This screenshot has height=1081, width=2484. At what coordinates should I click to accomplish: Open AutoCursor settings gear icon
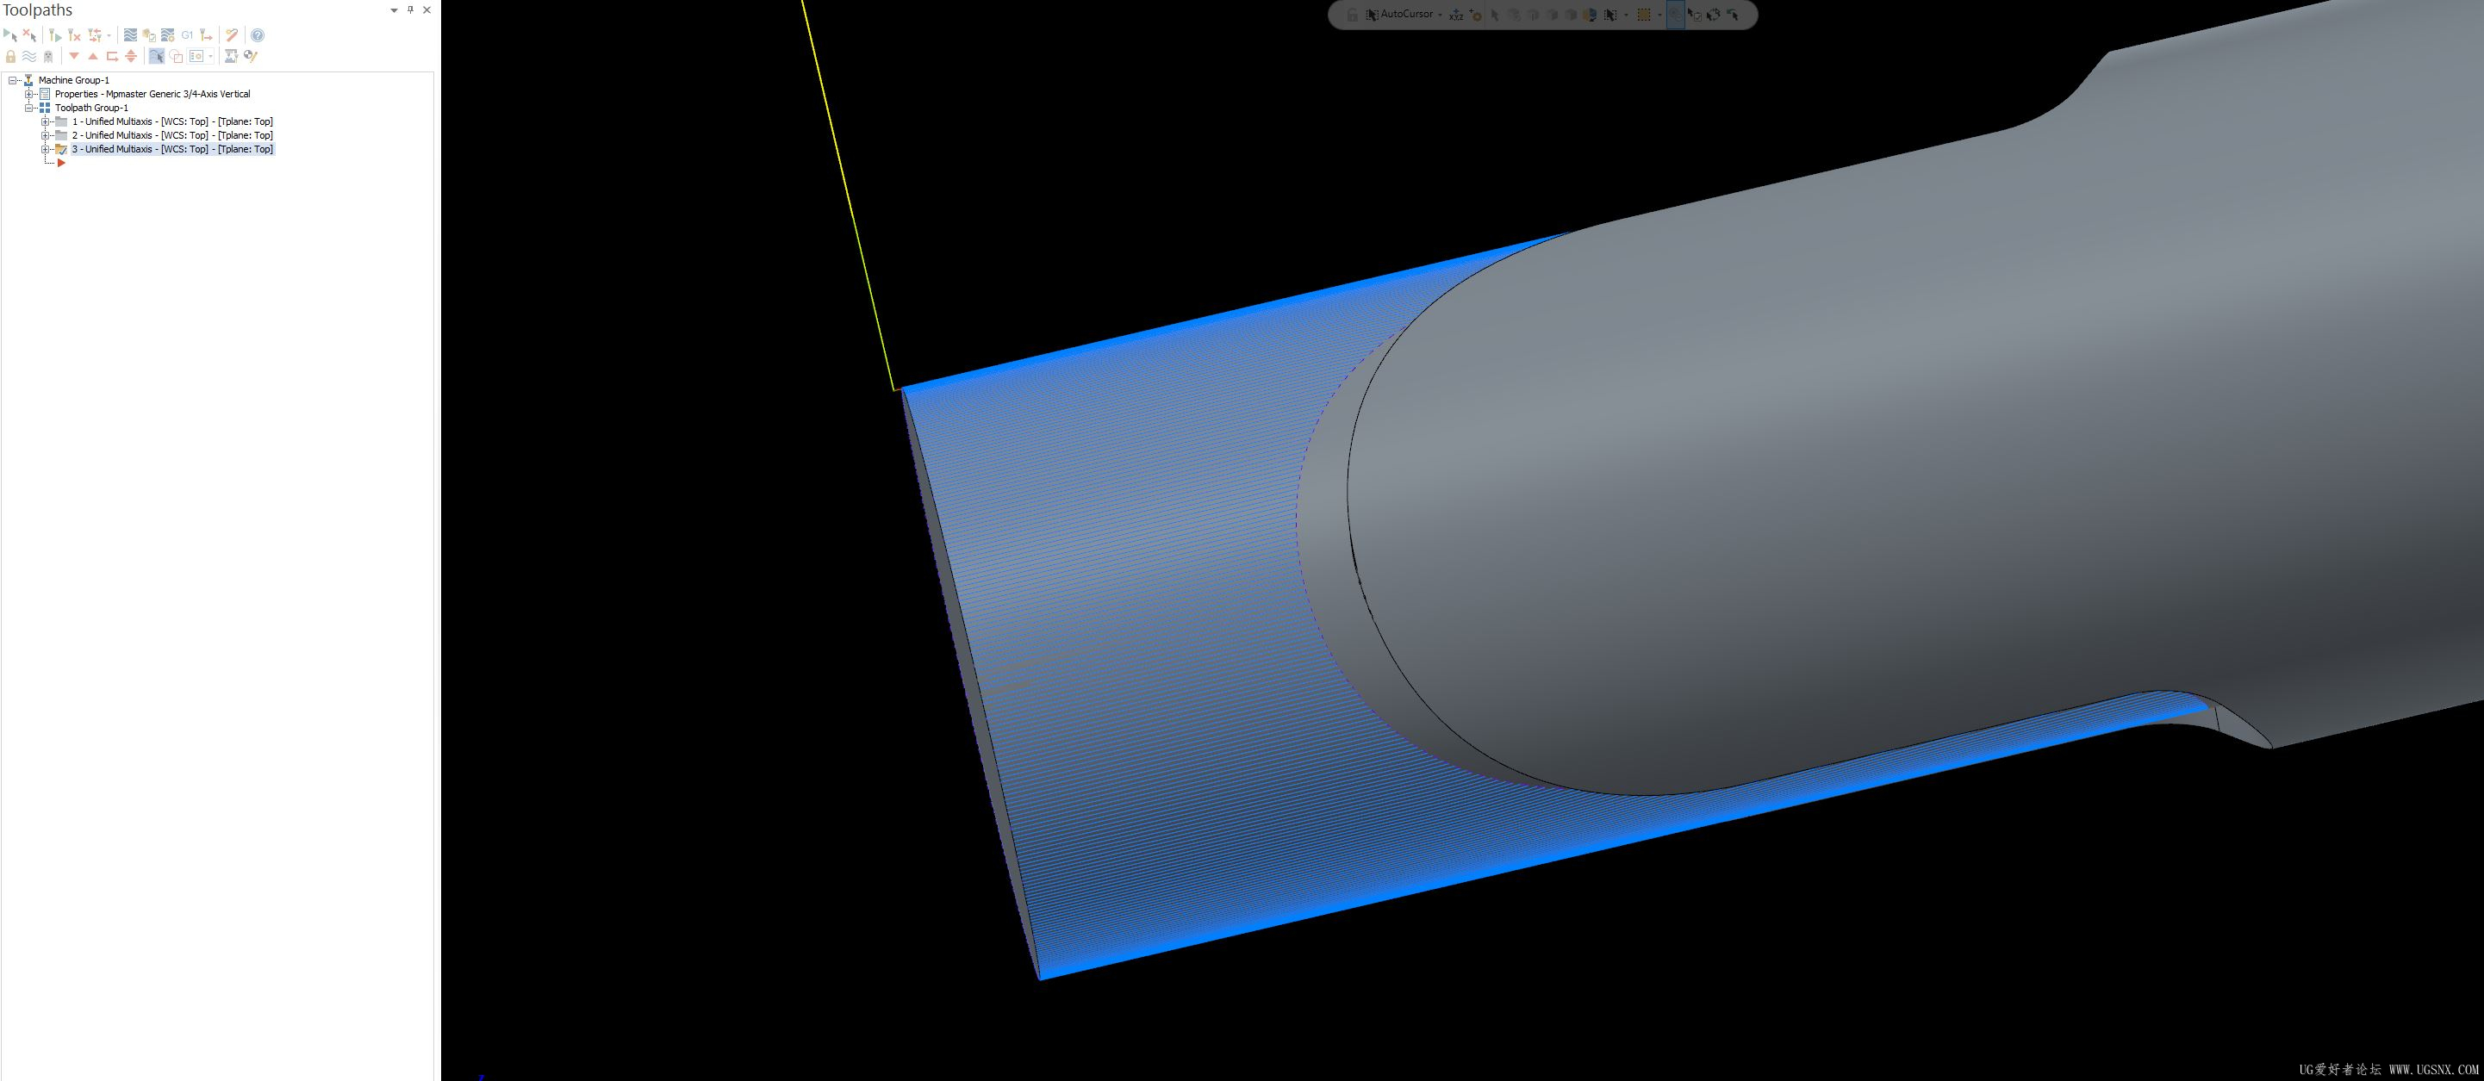pos(1476,15)
